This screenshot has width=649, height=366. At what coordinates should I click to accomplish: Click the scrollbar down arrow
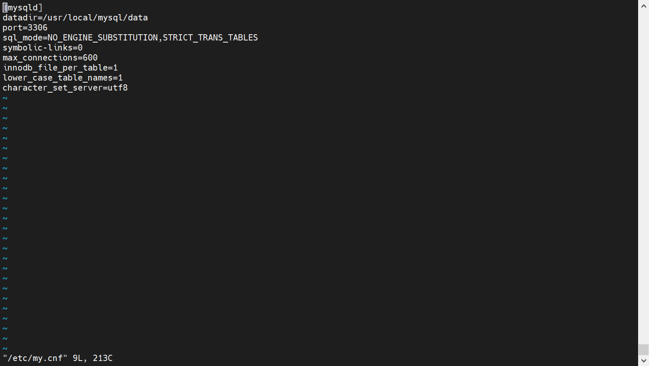click(x=644, y=361)
